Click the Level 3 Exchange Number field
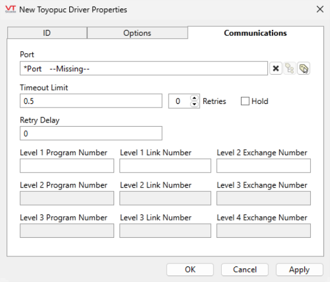330x282 pixels. point(264,198)
